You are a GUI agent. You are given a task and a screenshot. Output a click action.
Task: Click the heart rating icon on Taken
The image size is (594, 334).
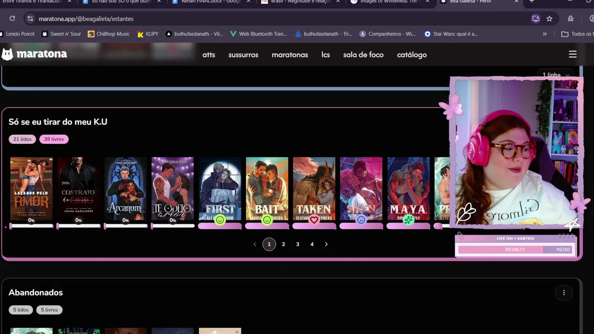314,220
